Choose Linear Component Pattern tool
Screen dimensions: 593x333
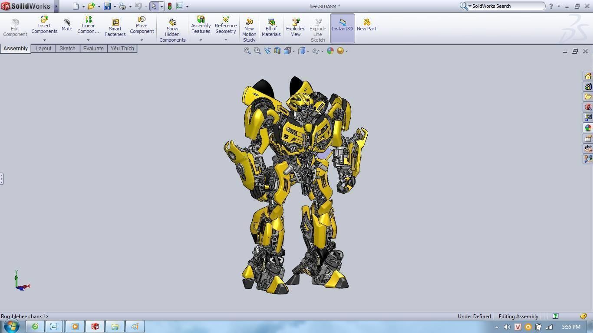pyautogui.click(x=88, y=25)
